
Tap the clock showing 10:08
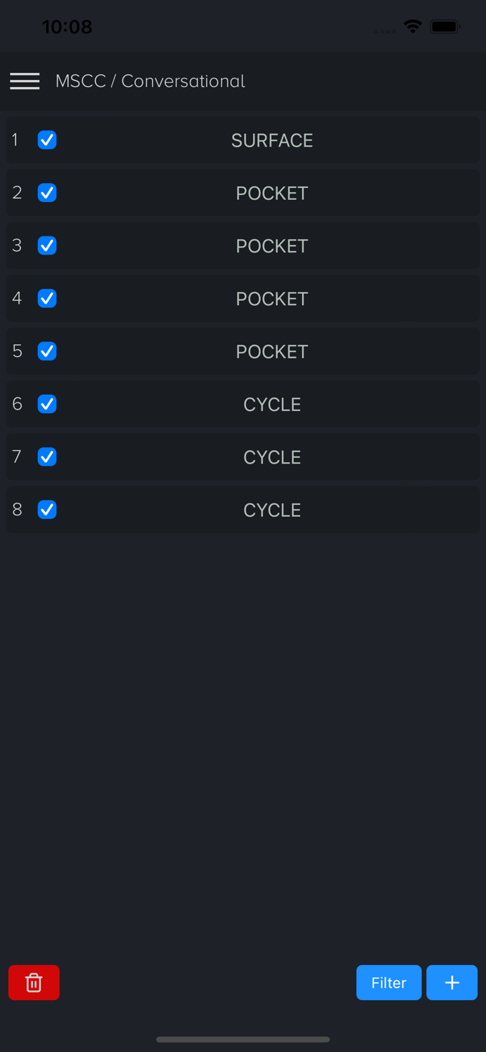pyautogui.click(x=67, y=27)
